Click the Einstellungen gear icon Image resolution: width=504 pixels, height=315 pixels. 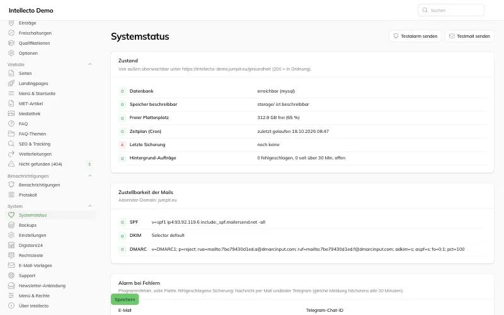tap(11, 235)
